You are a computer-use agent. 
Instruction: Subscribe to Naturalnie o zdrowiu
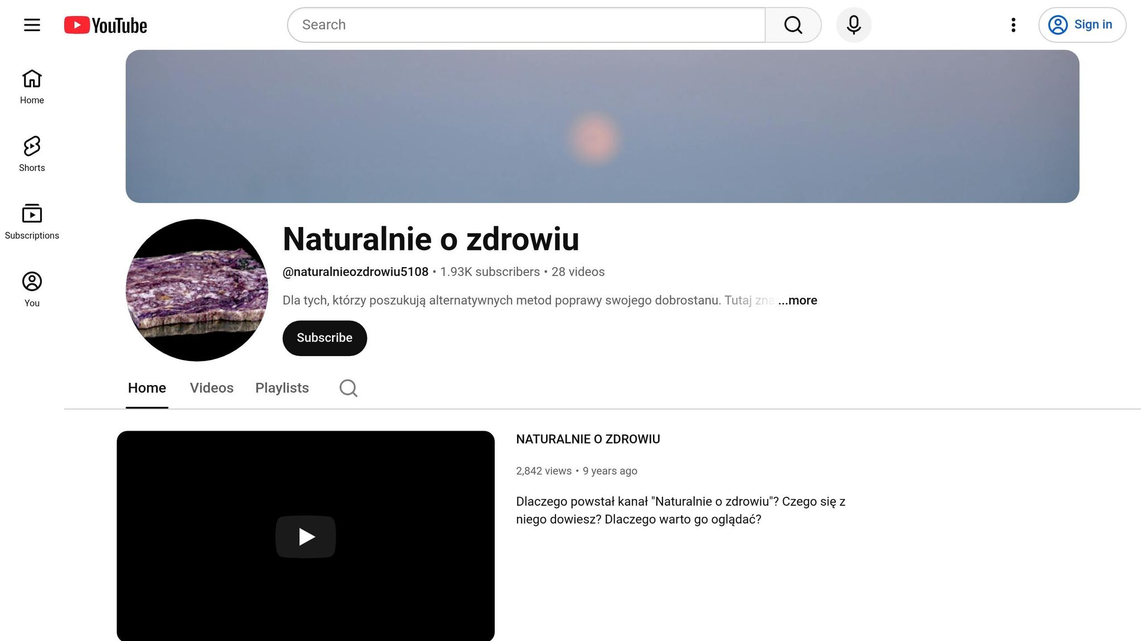pos(324,338)
